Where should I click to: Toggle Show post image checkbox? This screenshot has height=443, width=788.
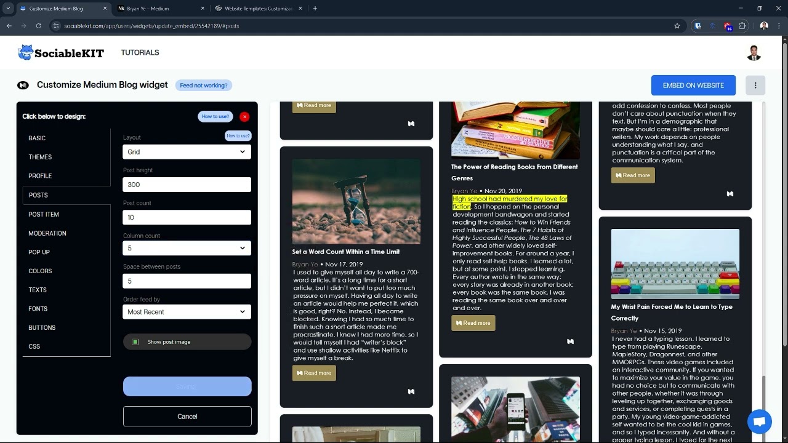click(135, 342)
